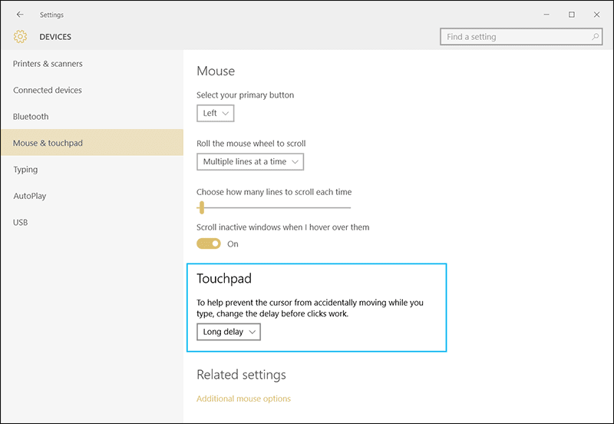Open Additional mouse options link
This screenshot has width=614, height=424.
click(243, 399)
